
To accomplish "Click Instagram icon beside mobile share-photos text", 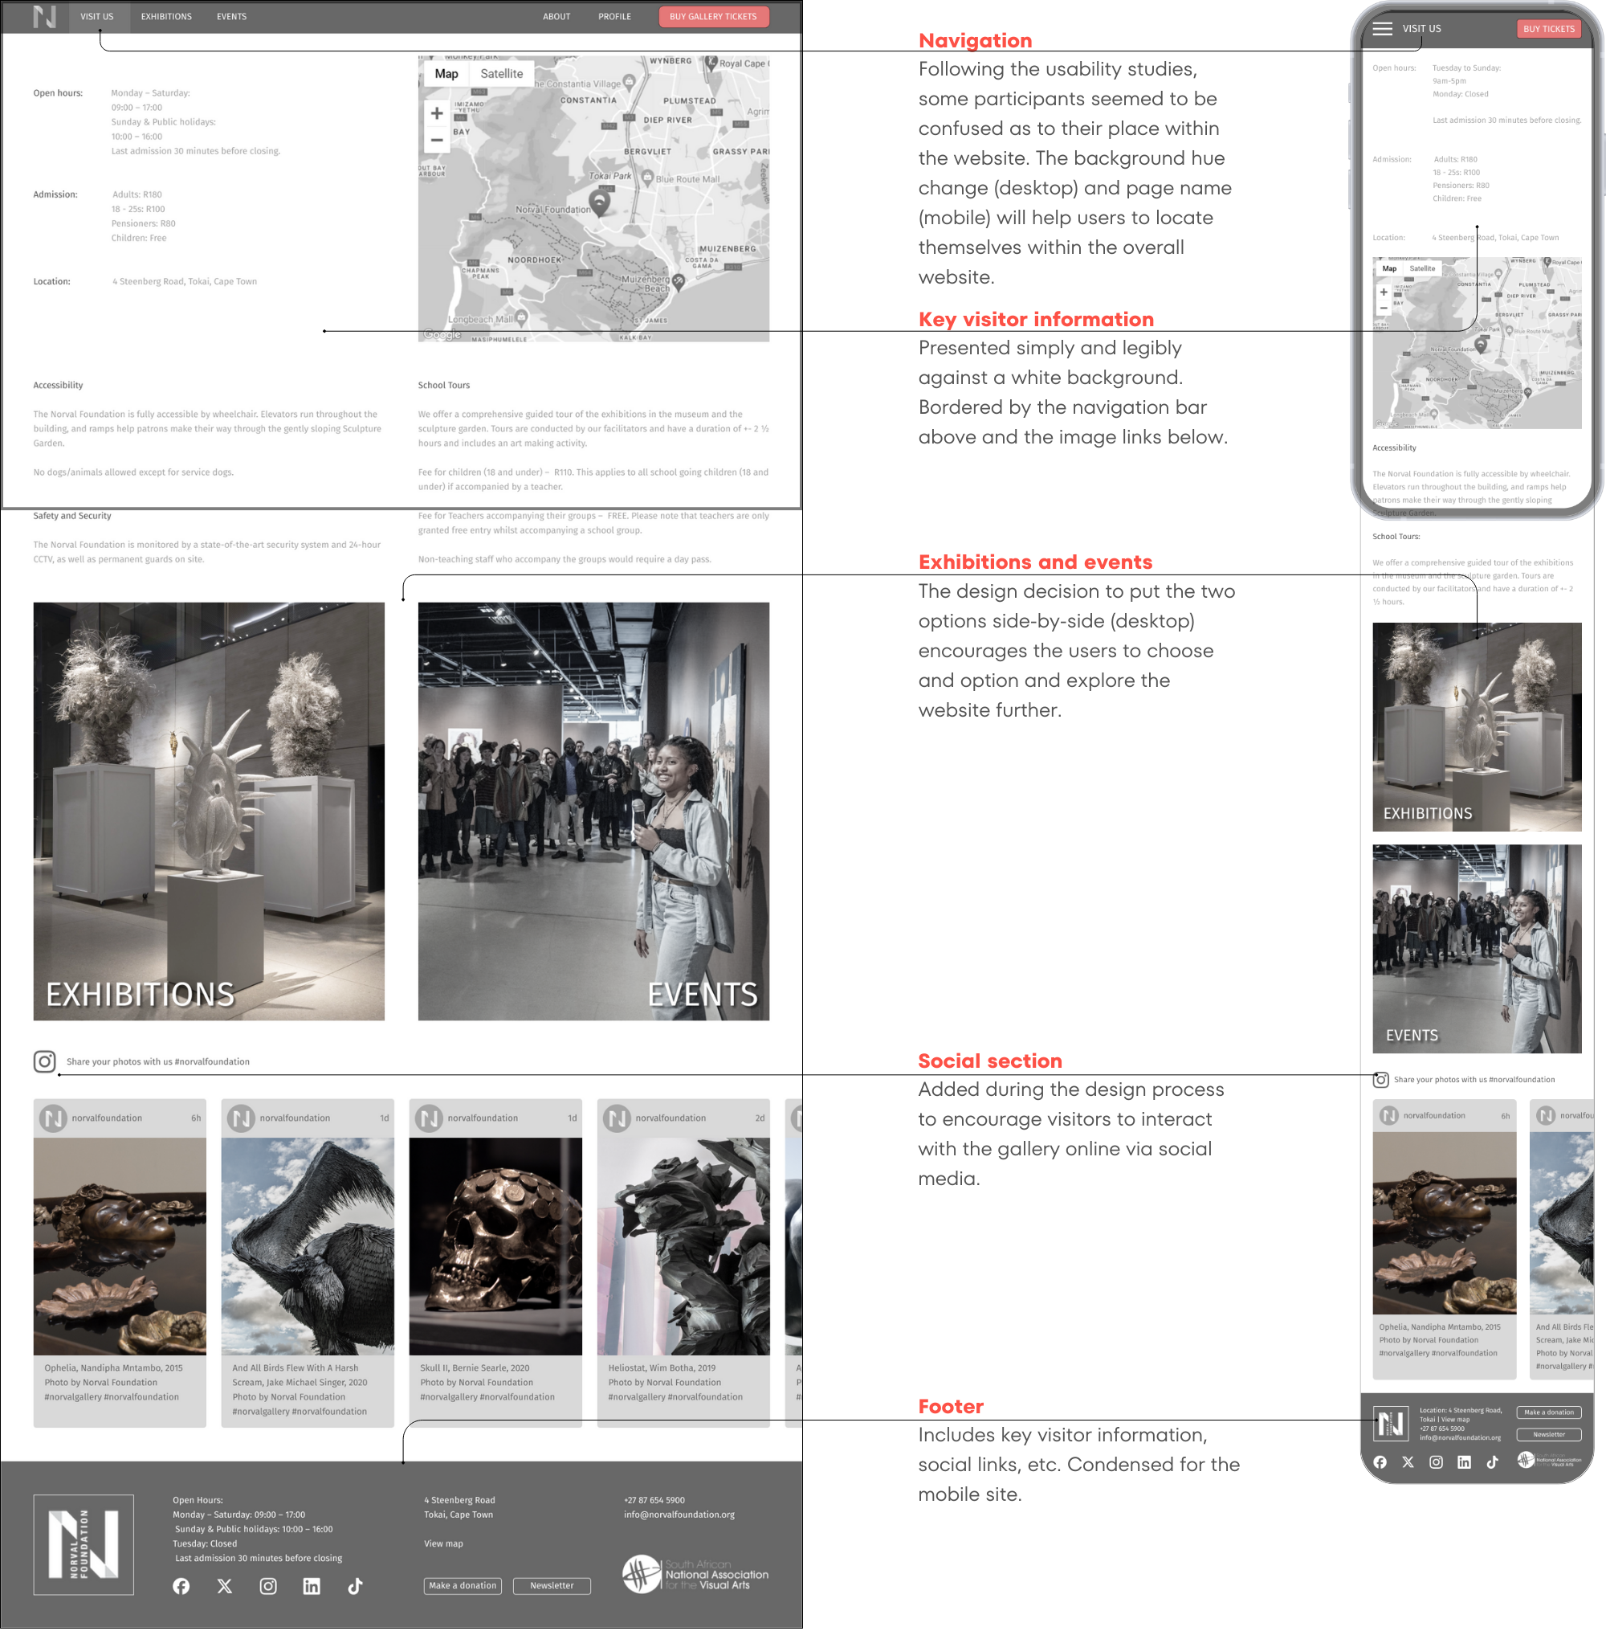I will click(1381, 1079).
